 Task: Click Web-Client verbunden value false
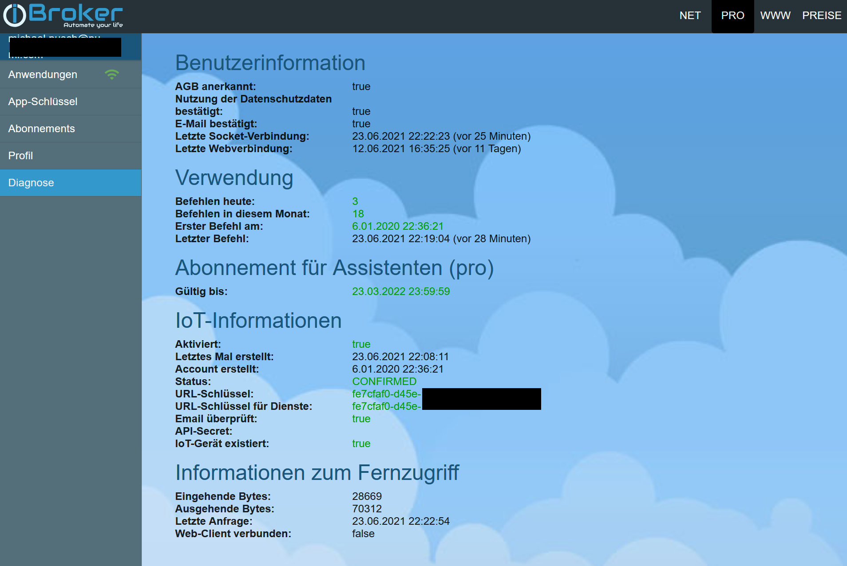pos(363,534)
